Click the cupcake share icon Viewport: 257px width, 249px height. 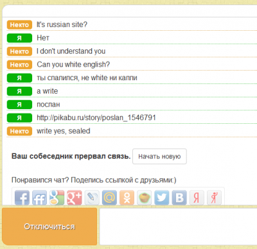(x=145, y=198)
